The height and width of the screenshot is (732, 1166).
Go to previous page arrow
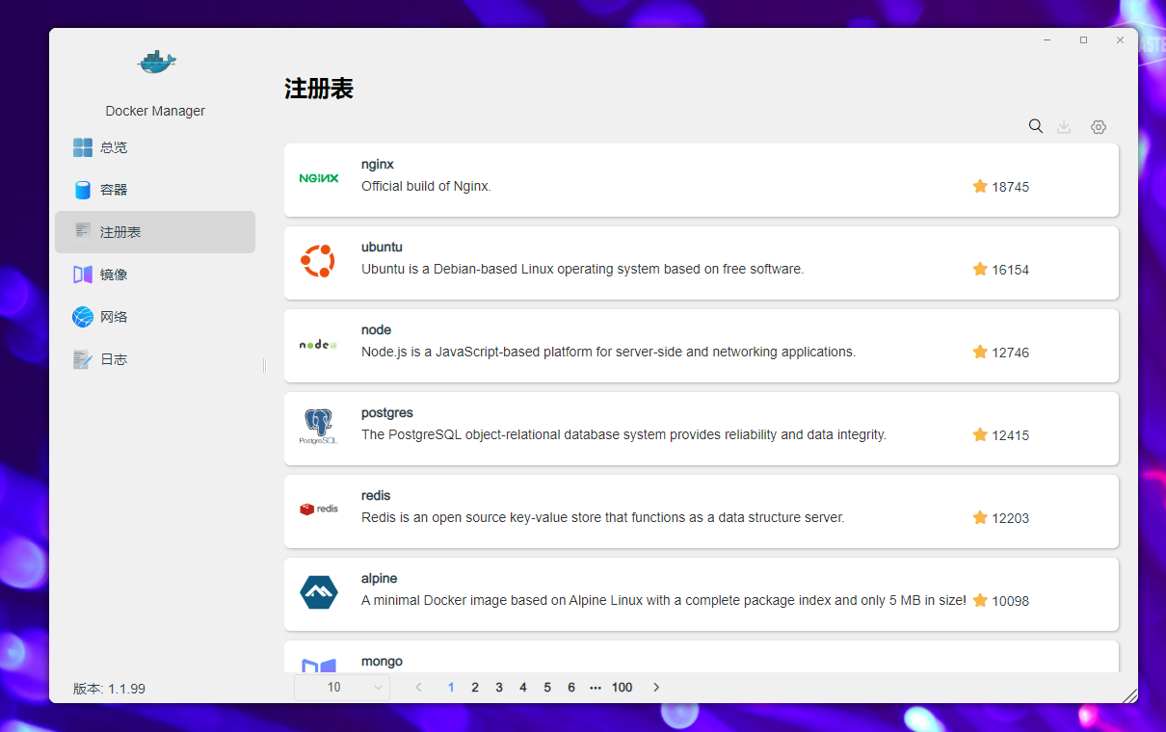(418, 687)
